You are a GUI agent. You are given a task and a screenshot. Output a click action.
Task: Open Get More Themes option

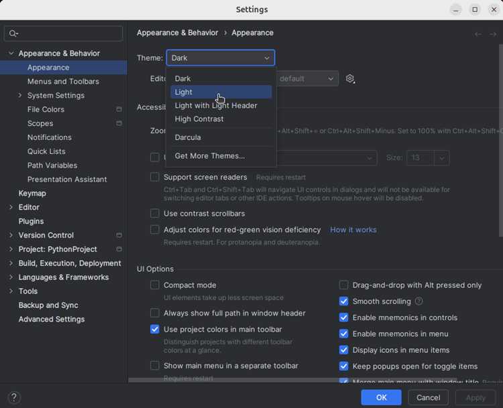[221, 156]
